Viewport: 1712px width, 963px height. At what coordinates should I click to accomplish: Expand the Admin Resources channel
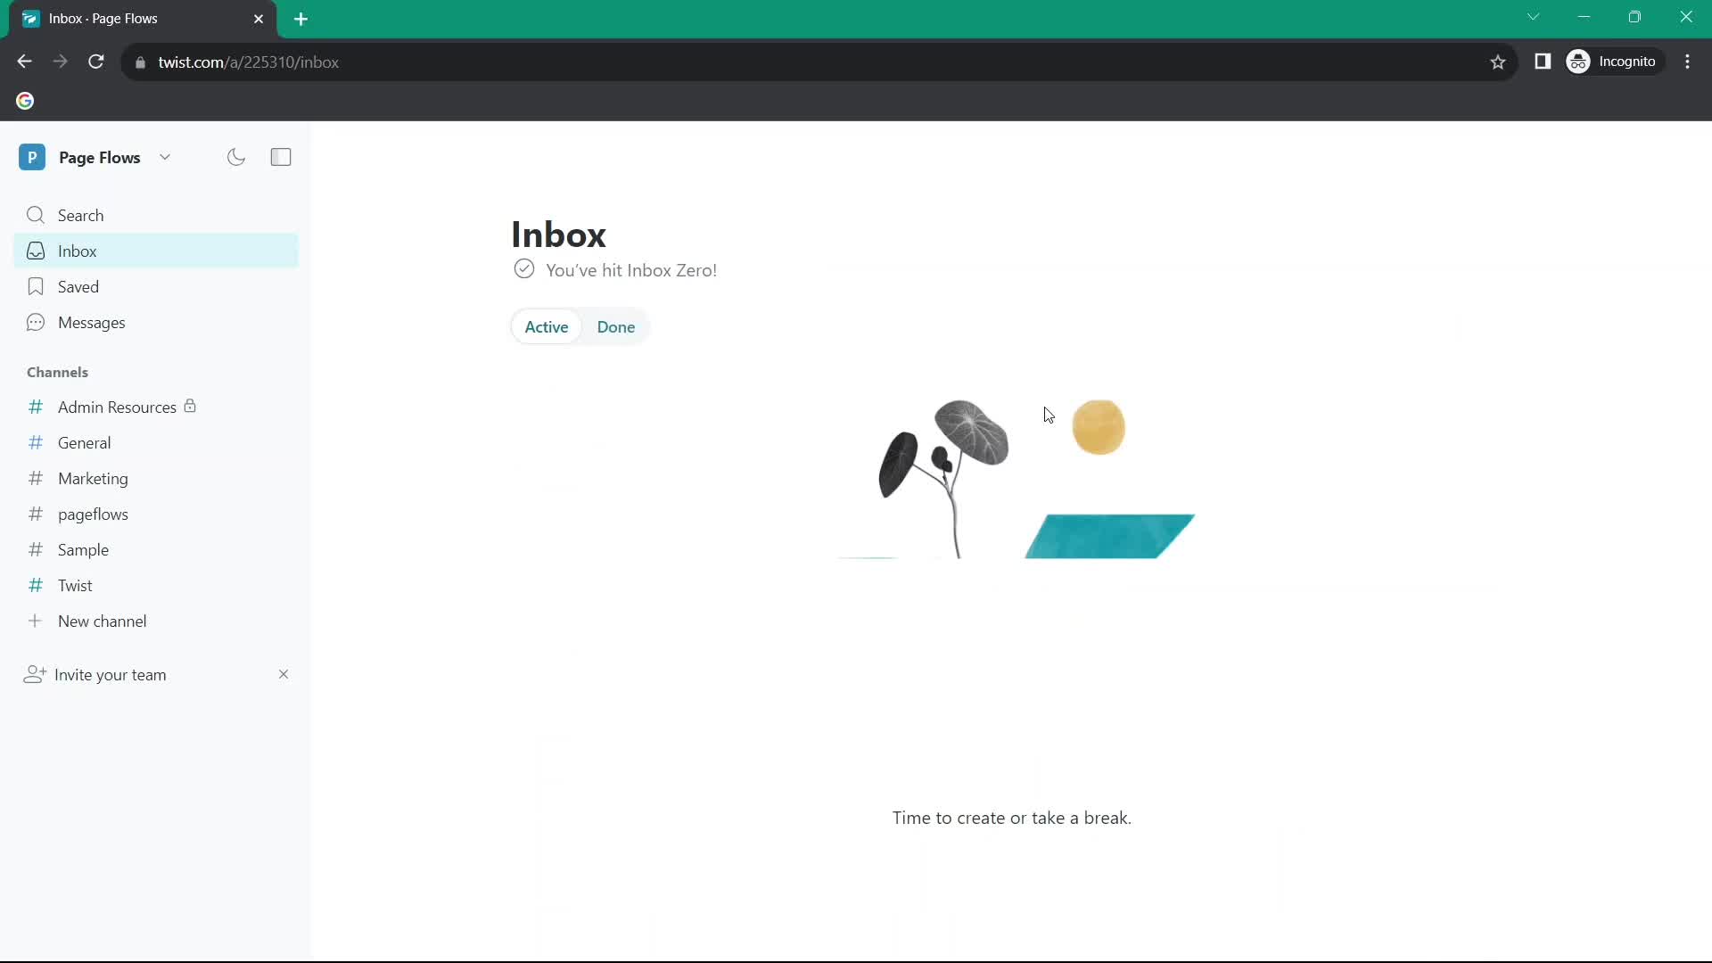(x=118, y=407)
